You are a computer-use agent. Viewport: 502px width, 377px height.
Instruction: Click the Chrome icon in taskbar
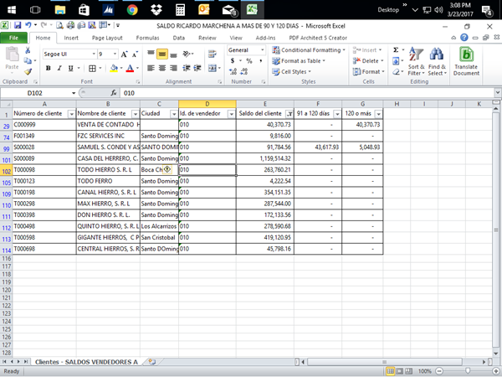click(132, 10)
